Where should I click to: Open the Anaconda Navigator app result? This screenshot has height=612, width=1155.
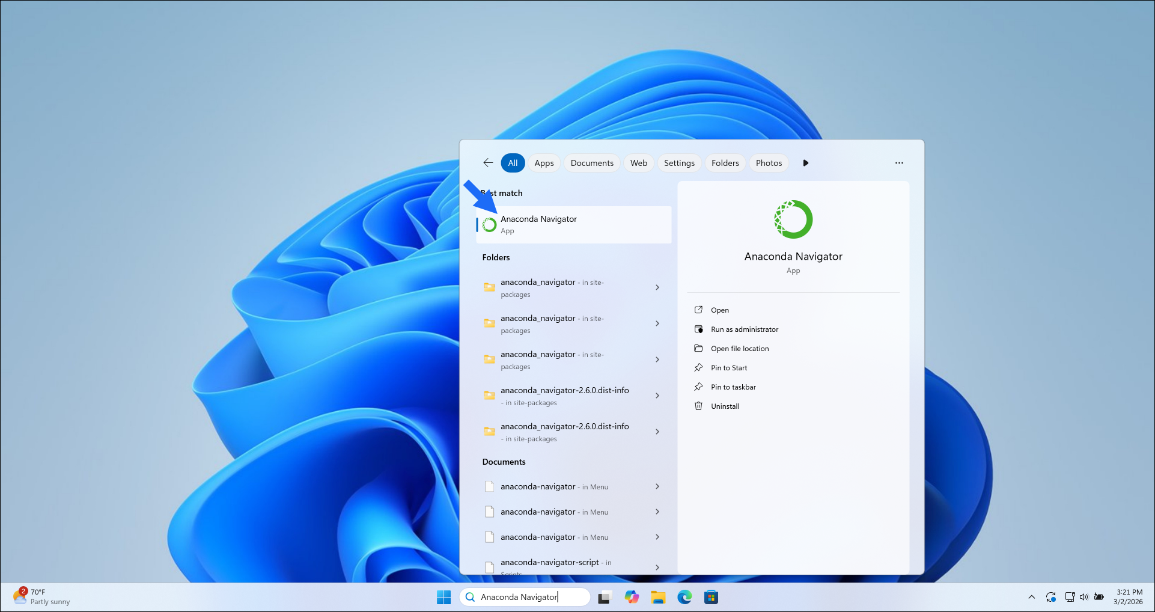point(574,224)
